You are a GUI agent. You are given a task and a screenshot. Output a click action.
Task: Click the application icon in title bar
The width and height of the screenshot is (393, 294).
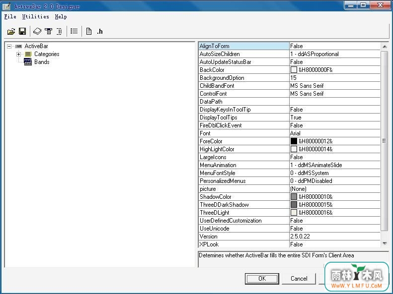(x=6, y=6)
